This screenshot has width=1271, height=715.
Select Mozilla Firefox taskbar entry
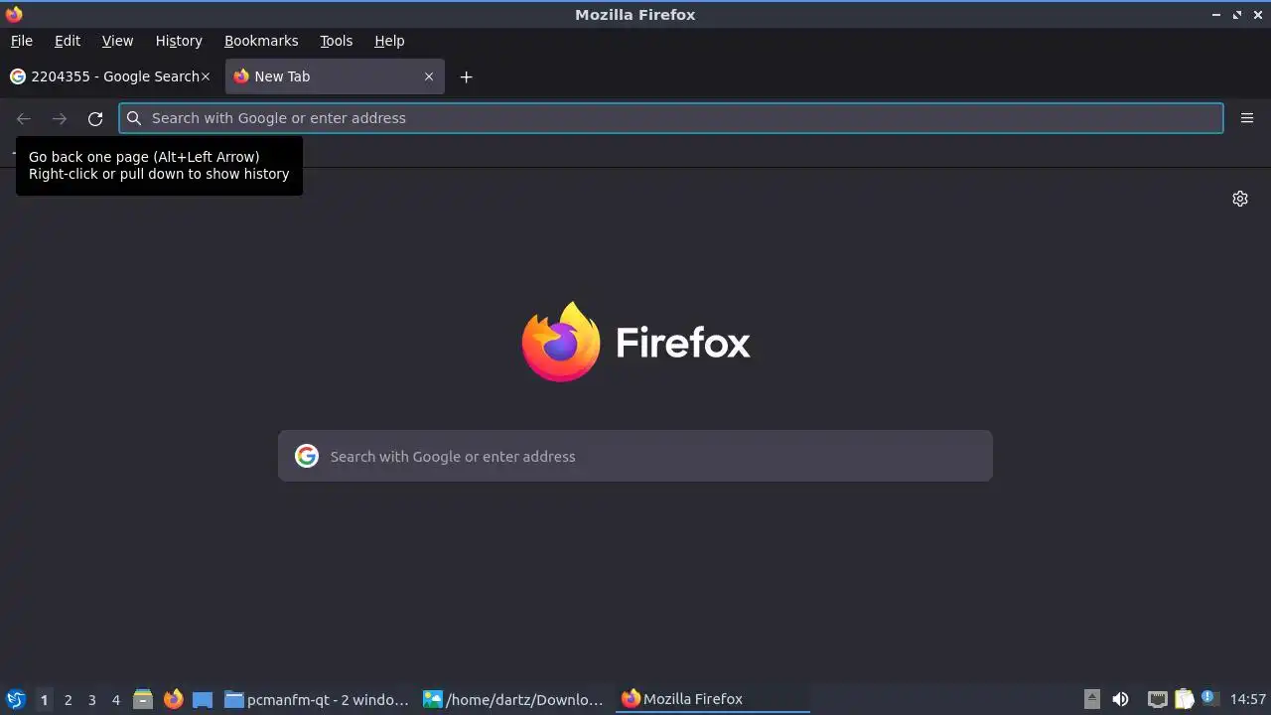[712, 699]
